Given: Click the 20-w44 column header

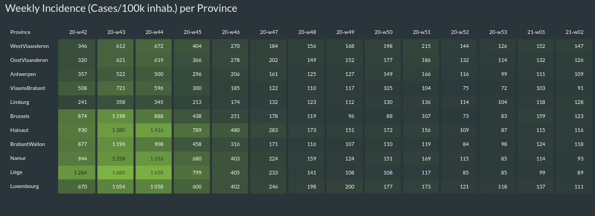Looking at the screenshot, I should tap(154, 32).
